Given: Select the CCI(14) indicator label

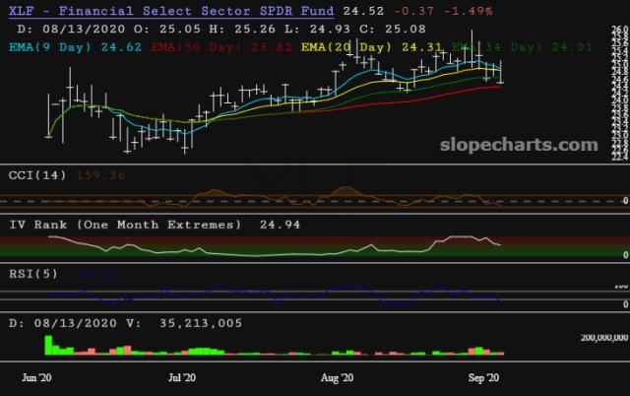Looking at the screenshot, I should pyautogui.click(x=37, y=175).
